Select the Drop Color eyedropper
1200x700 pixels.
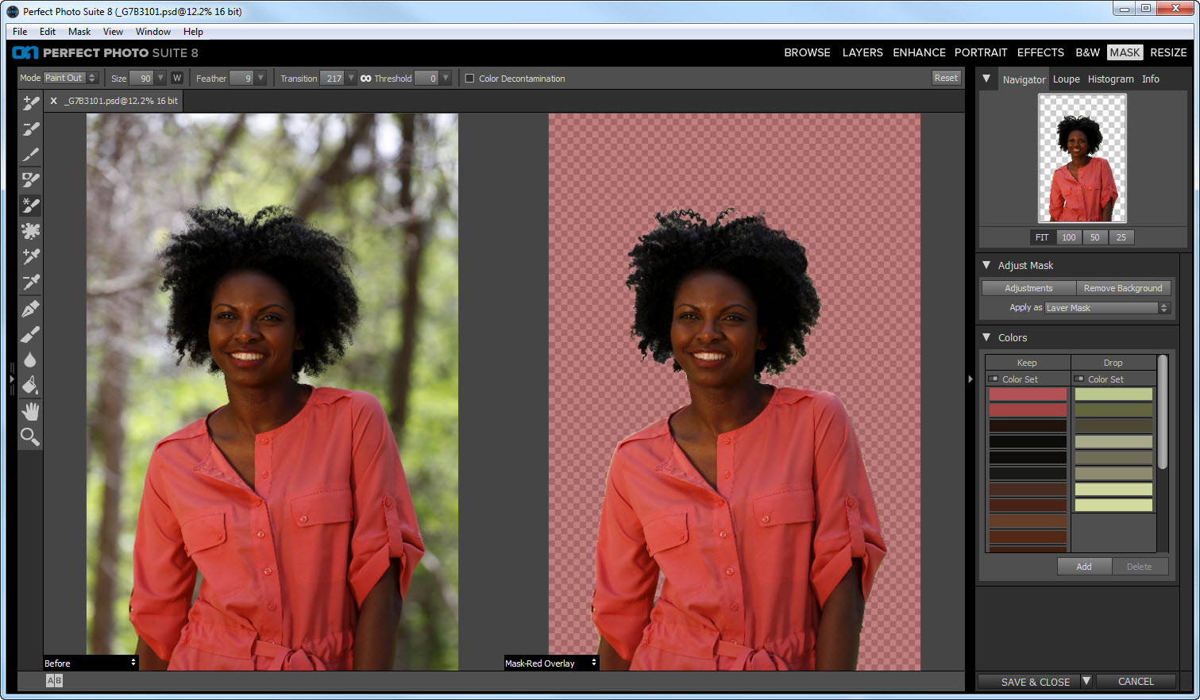[30, 283]
